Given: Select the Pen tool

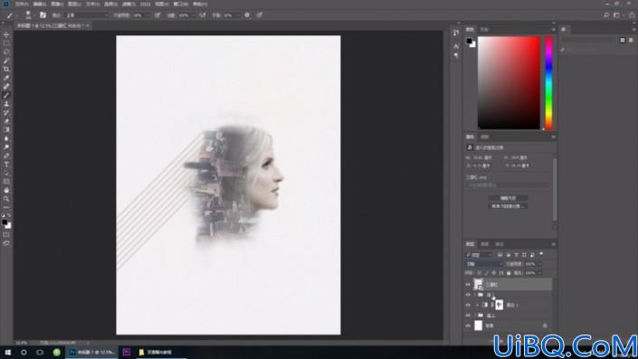Looking at the screenshot, I should 6,156.
